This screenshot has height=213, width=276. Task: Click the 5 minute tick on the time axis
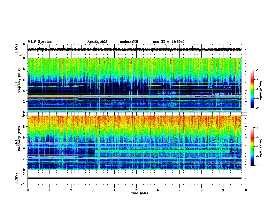[136, 190]
